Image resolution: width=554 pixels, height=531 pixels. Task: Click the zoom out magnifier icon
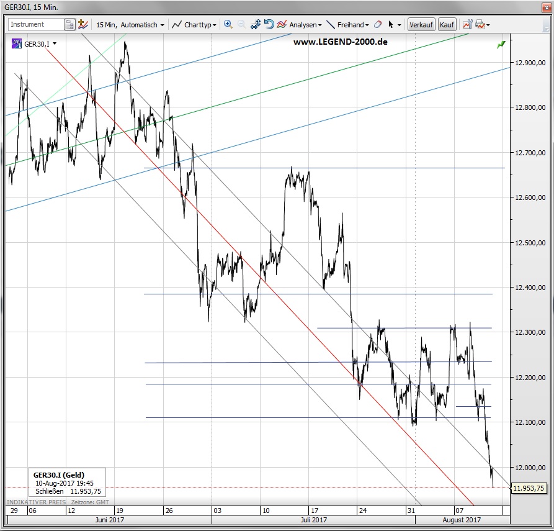tap(242, 24)
